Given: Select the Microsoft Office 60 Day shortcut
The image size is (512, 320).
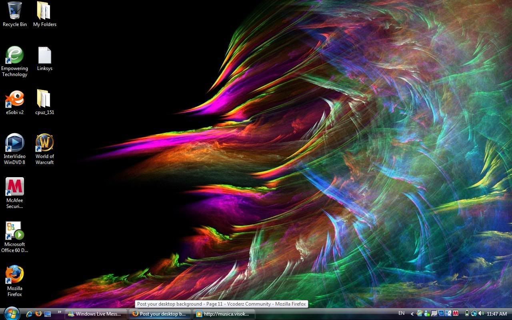Looking at the screenshot, I should [x=15, y=231].
